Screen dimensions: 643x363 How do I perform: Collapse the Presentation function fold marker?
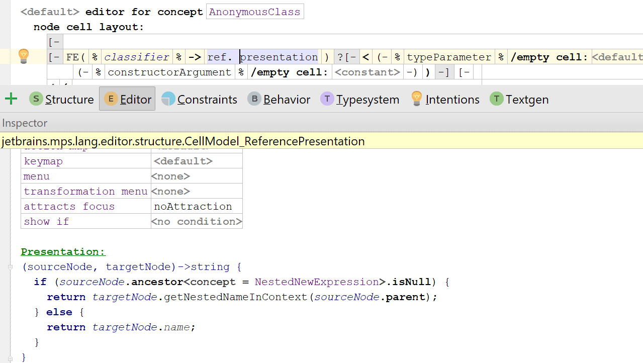[x=10, y=267]
